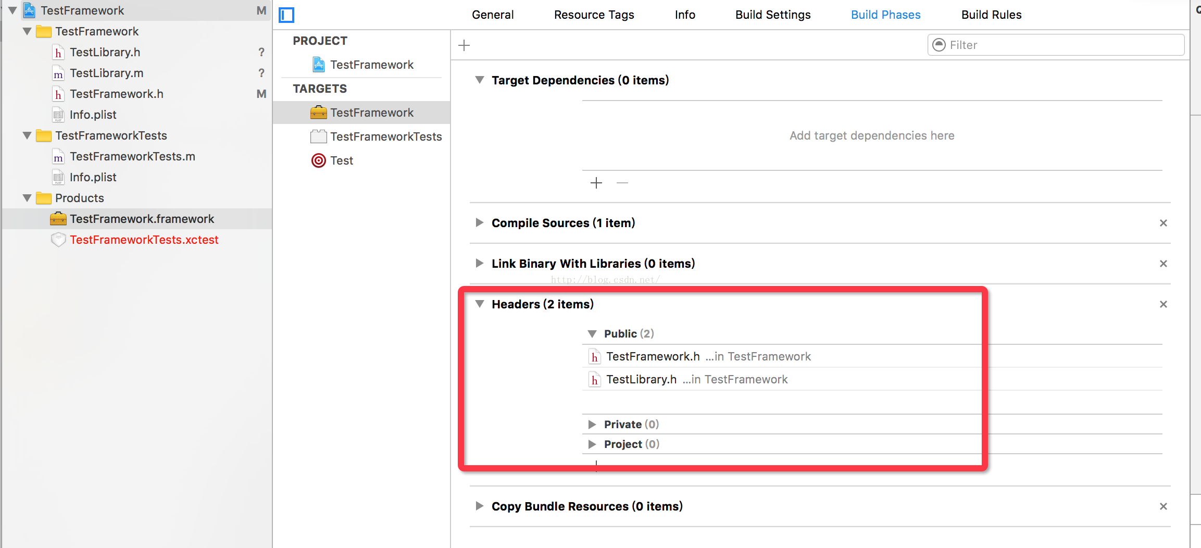Switch to the Resource Tags tab
The width and height of the screenshot is (1201, 548).
(x=594, y=15)
